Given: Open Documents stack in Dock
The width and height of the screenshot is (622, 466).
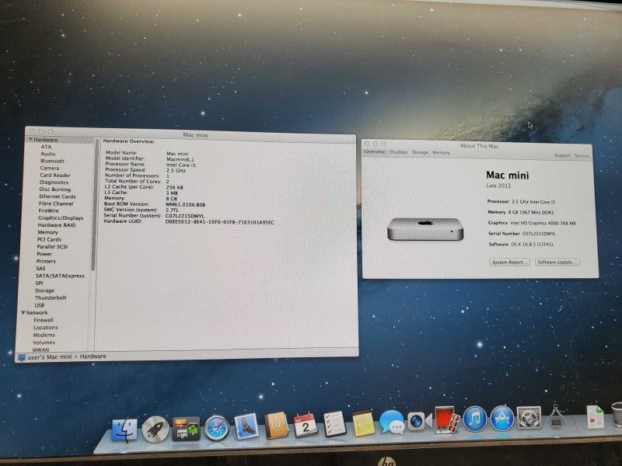Looking at the screenshot, I should coord(595,416).
